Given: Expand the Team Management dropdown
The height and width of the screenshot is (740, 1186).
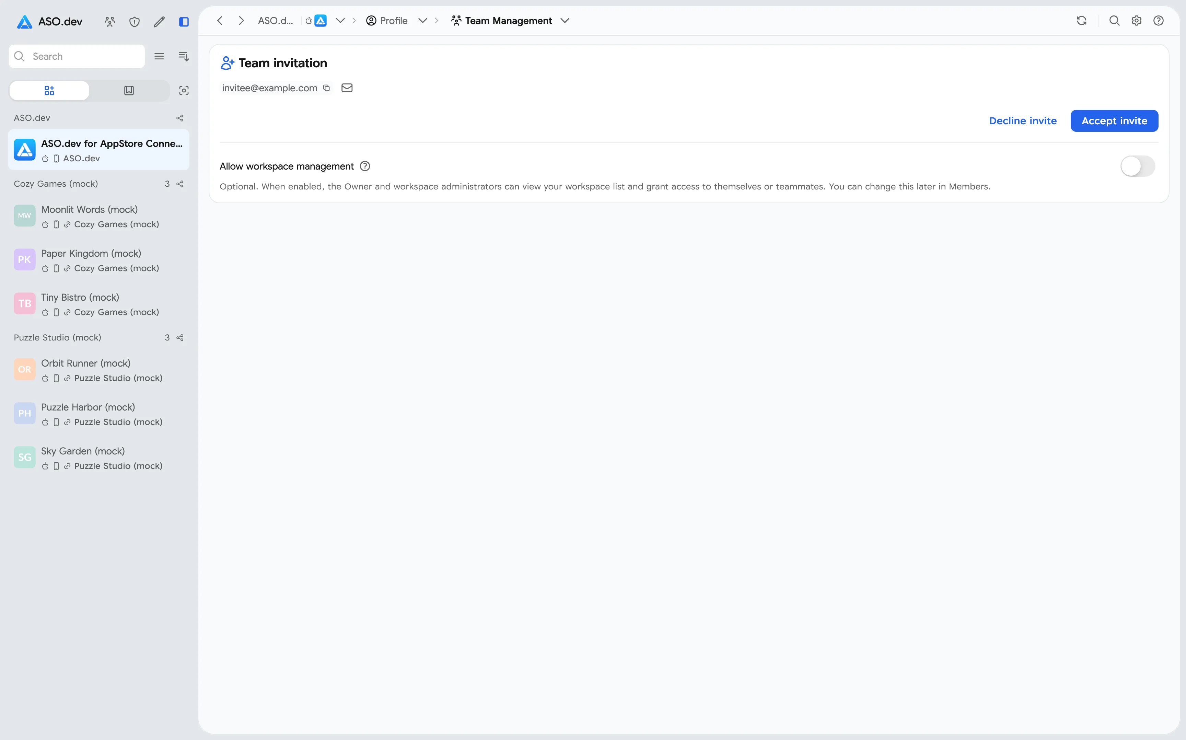Looking at the screenshot, I should point(565,21).
